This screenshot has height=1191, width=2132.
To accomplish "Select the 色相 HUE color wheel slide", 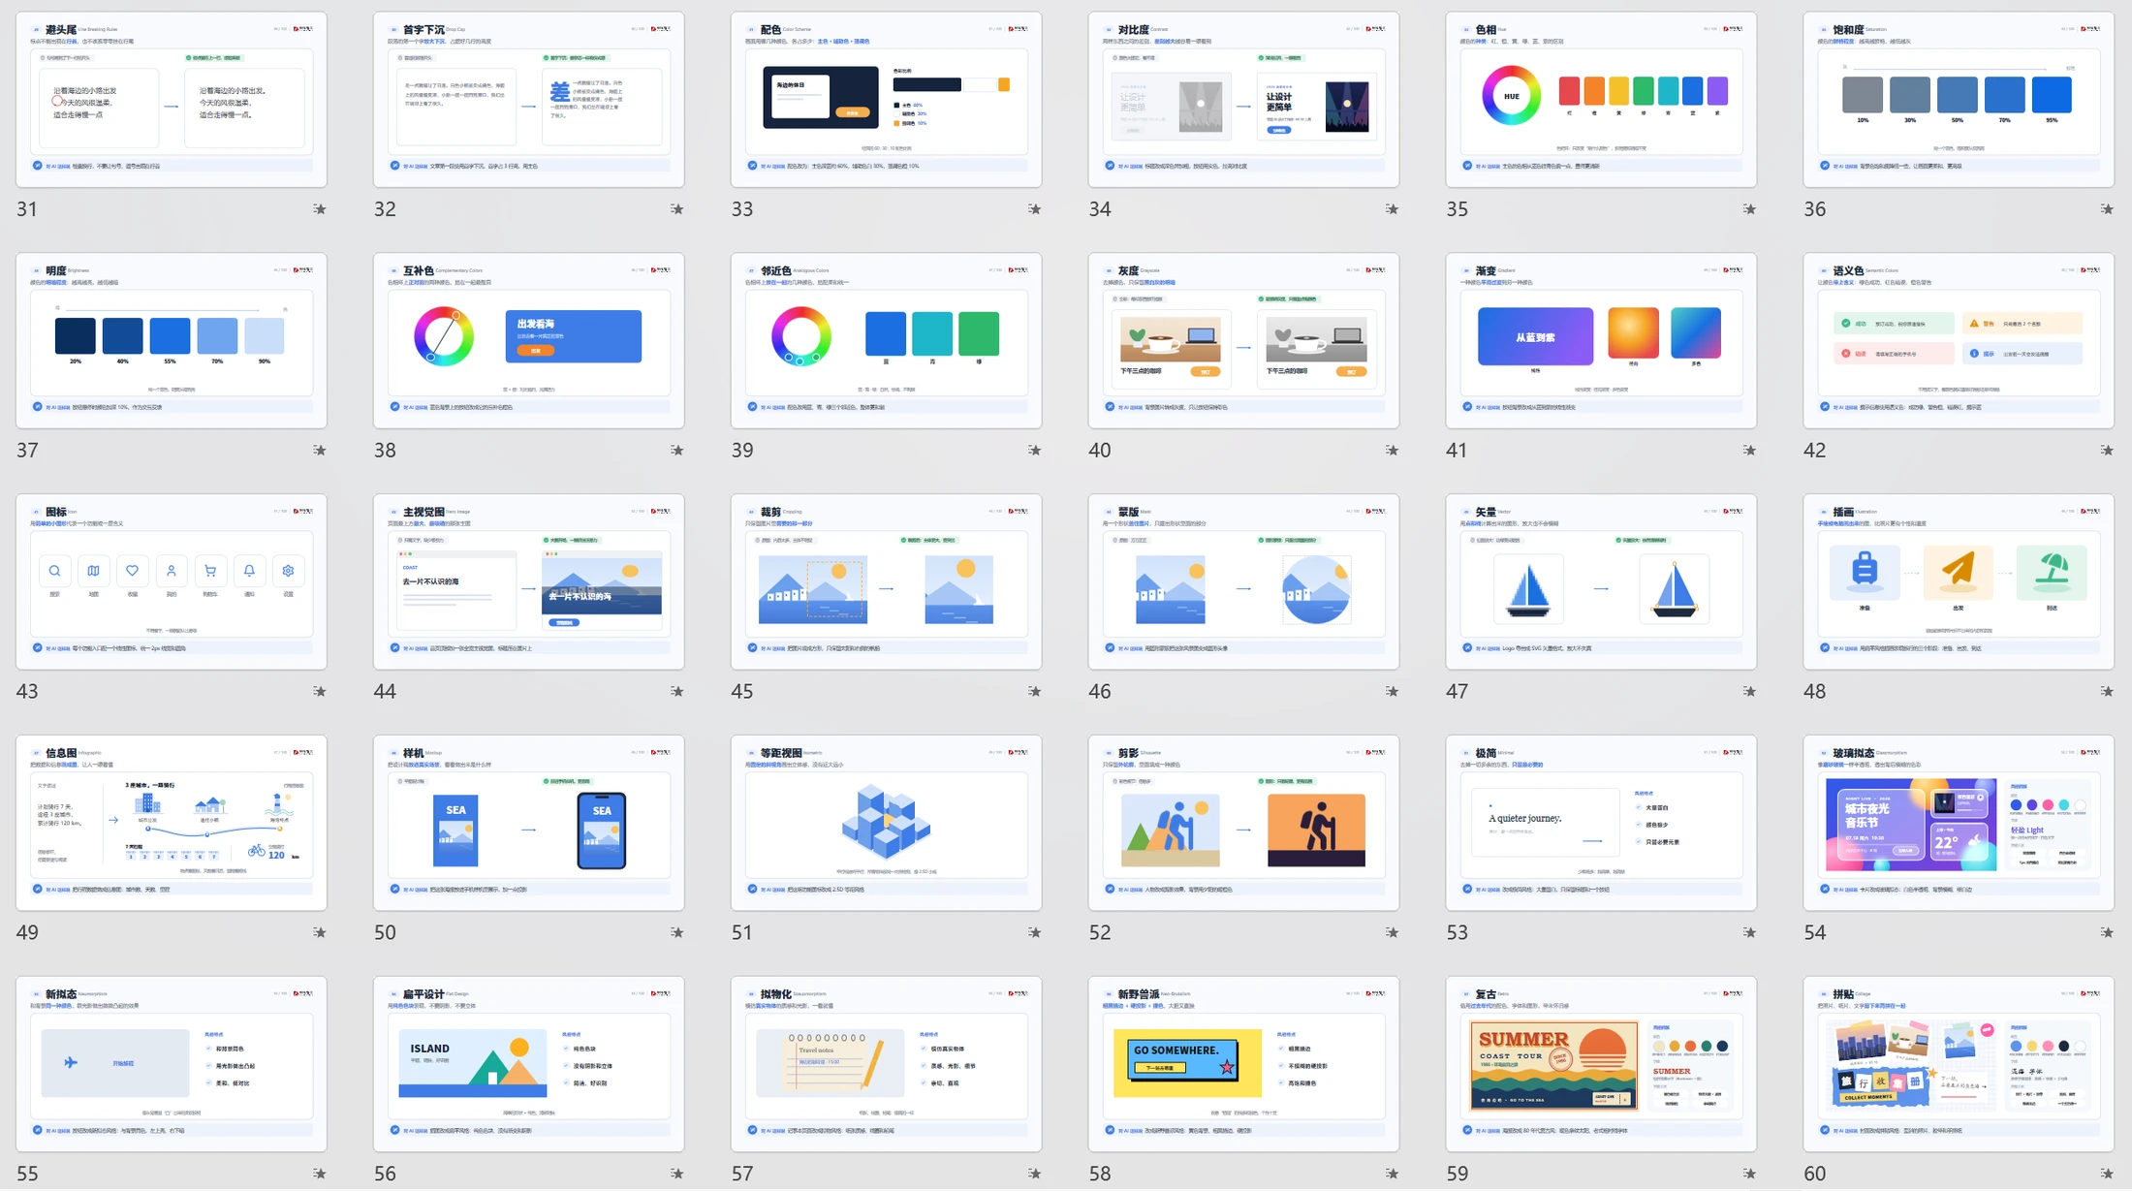I will (x=1601, y=100).
